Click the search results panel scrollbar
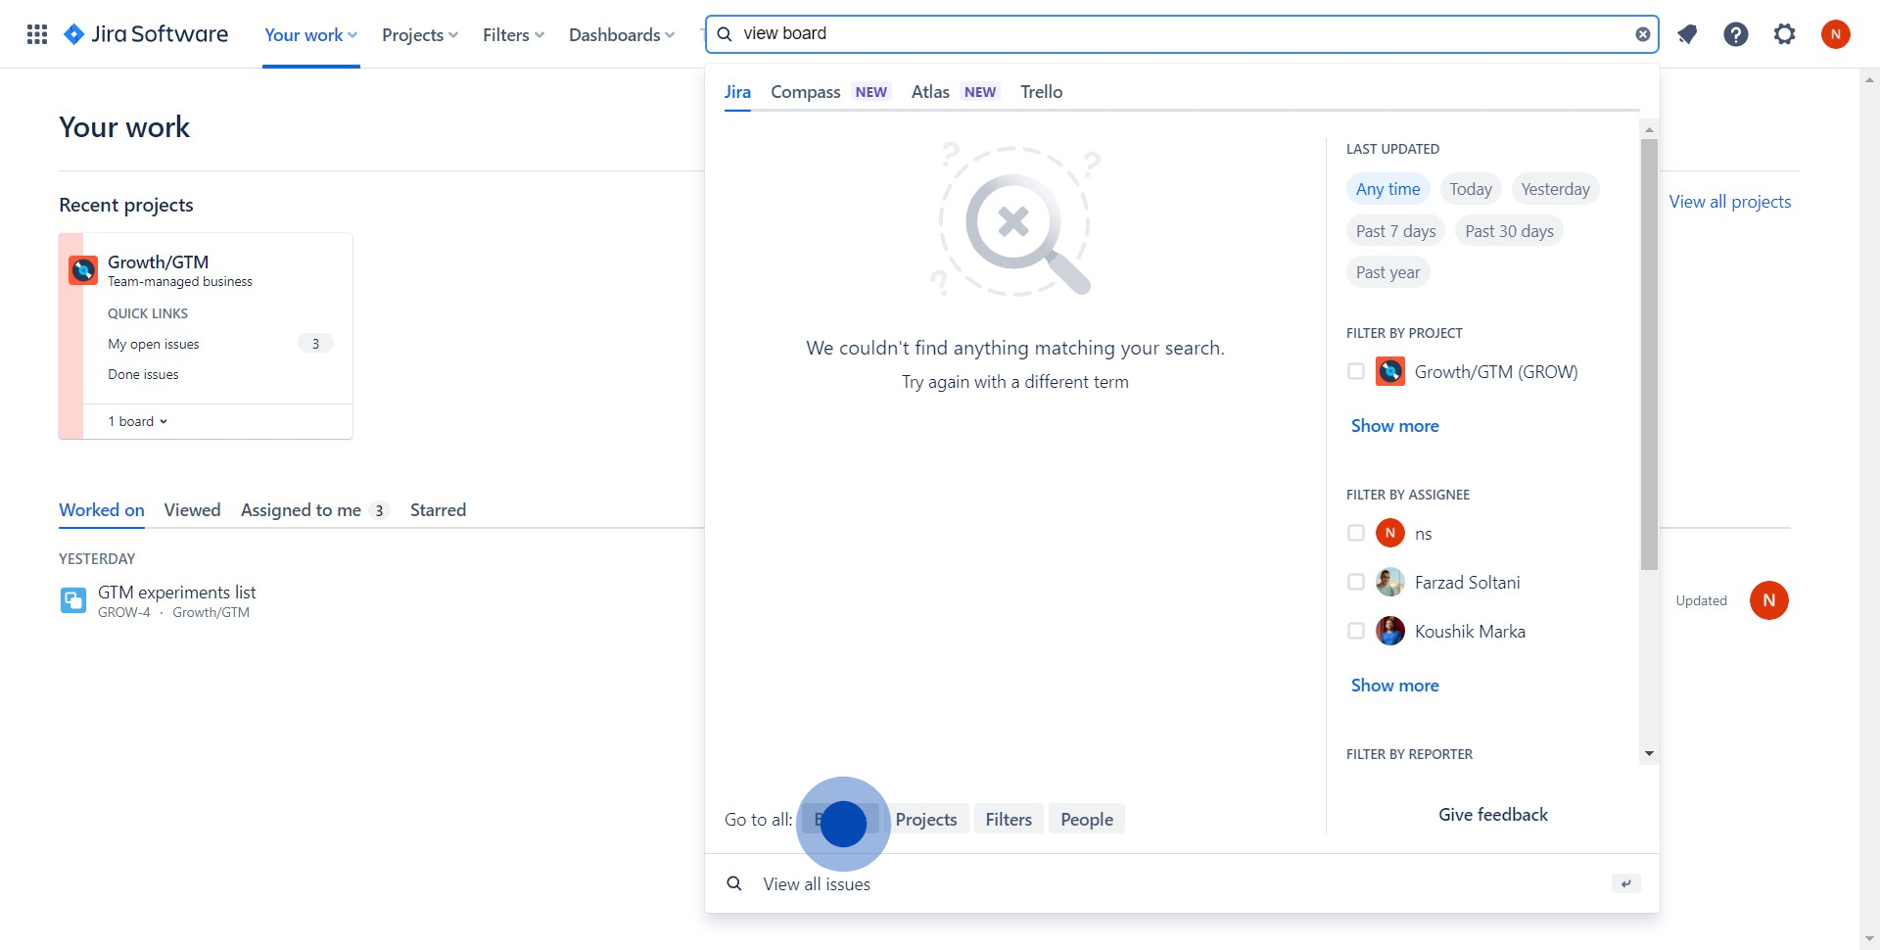 coord(1649,353)
